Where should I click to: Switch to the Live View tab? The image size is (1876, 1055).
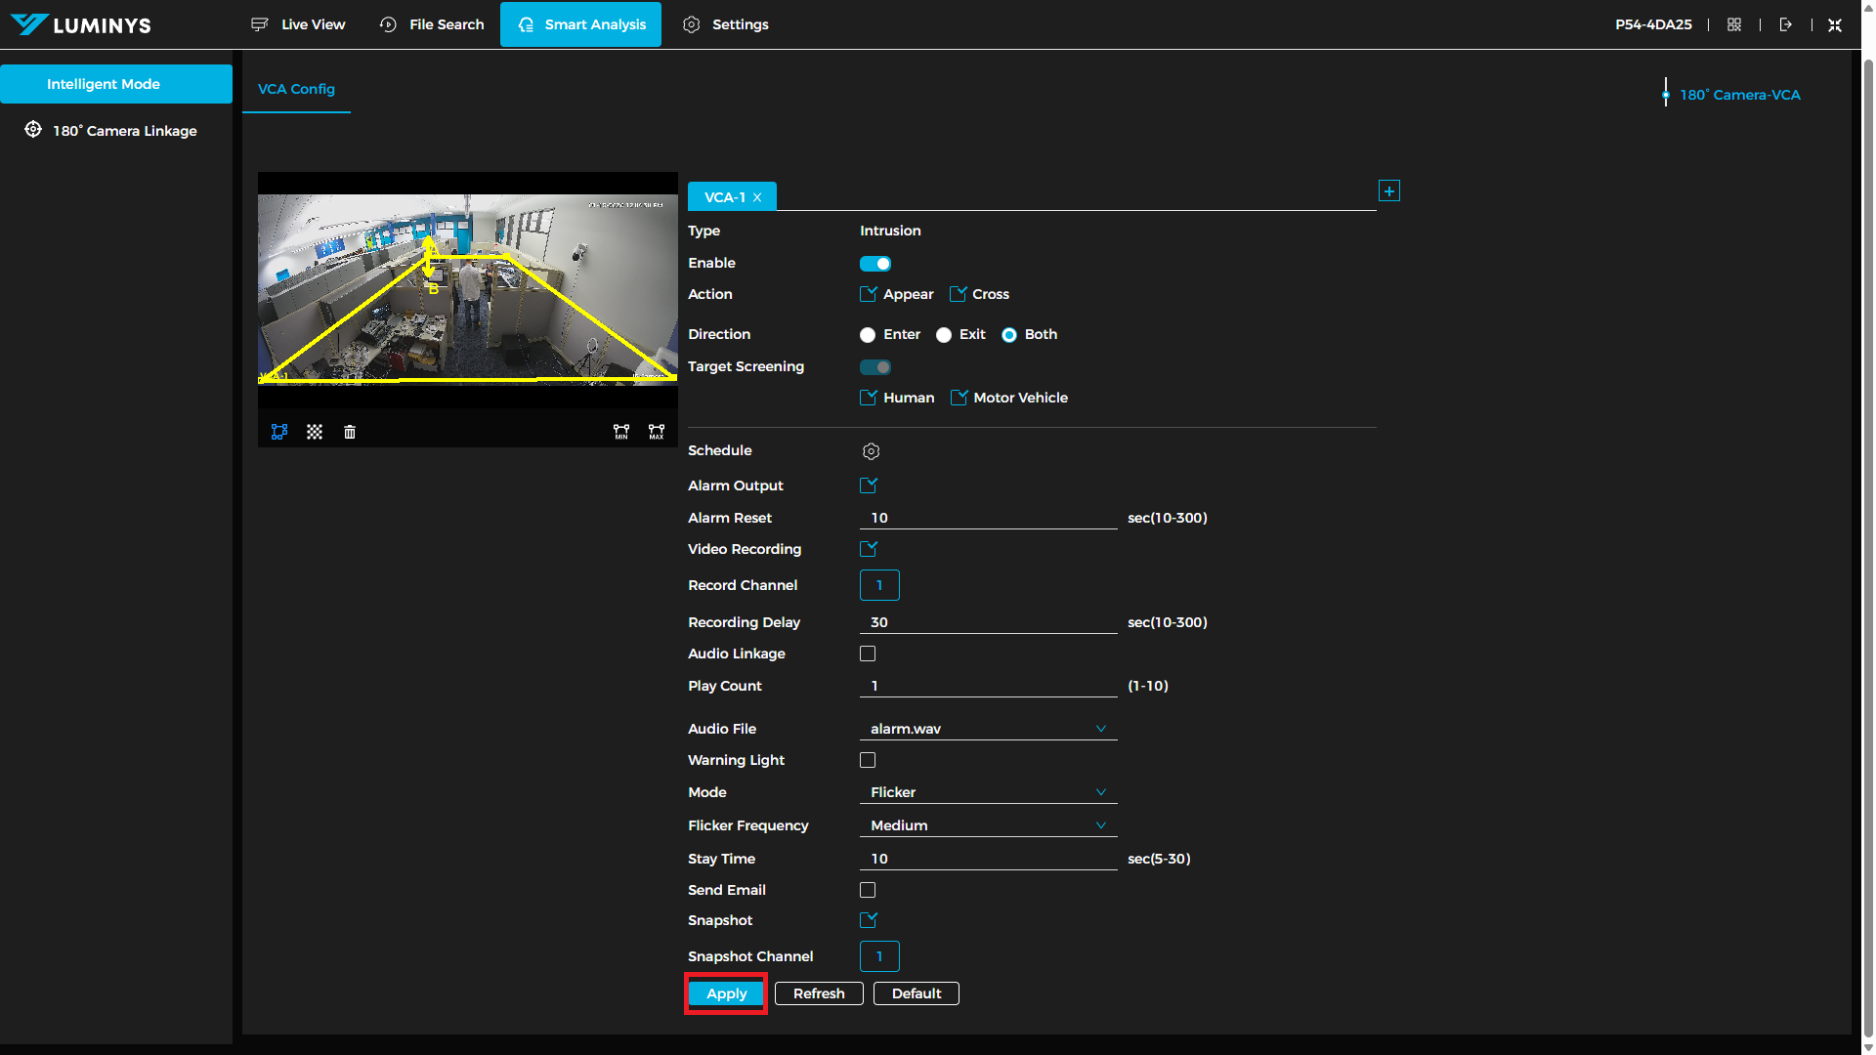[298, 24]
